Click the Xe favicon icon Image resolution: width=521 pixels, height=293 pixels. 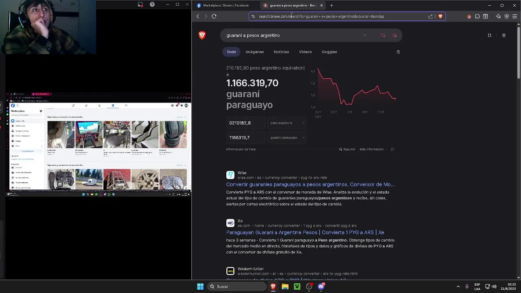(230, 223)
